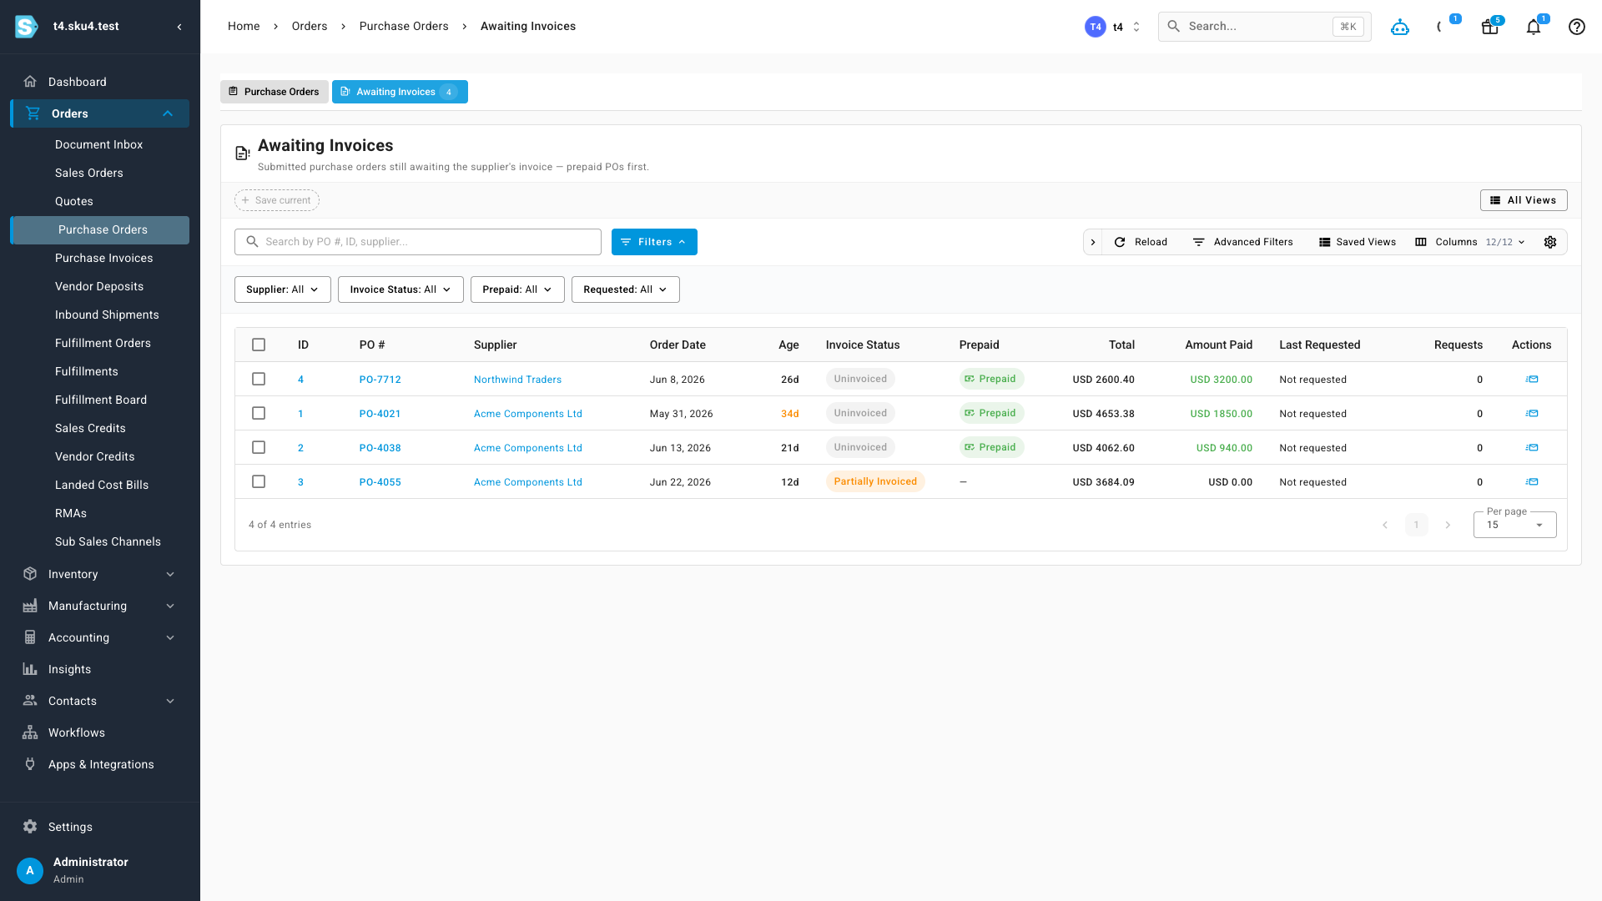Click the 34d age value
This screenshot has height=901, width=1602.
789,414
